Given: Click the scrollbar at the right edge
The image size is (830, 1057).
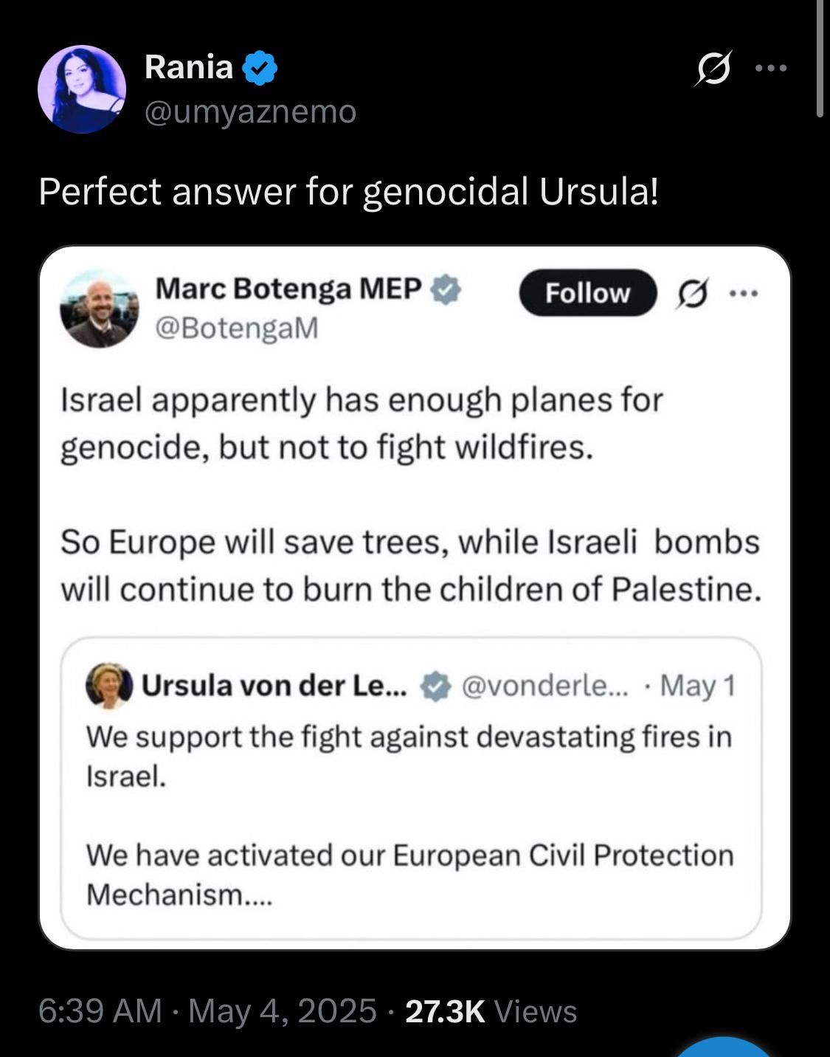Looking at the screenshot, I should [820, 58].
